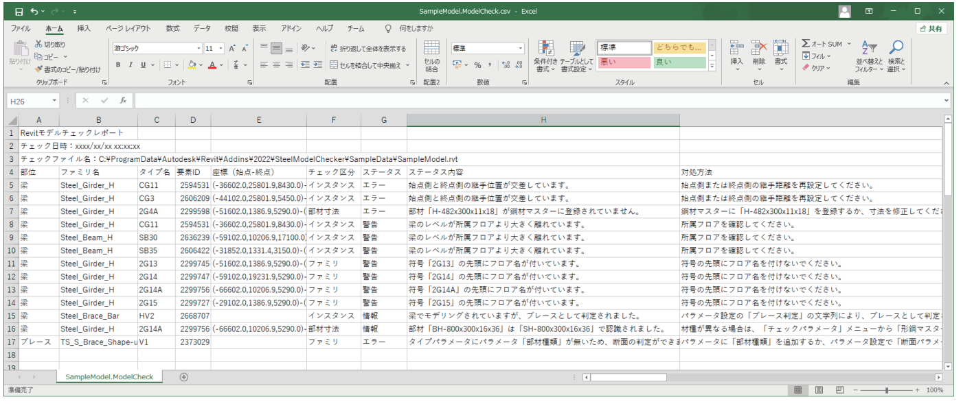Open the Data (データ) ribbon tab
This screenshot has width=961, height=404.
pos(202,28)
